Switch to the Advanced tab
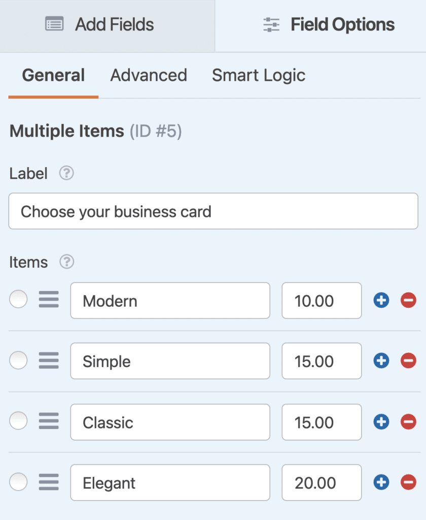The height and width of the screenshot is (520, 426). point(148,75)
